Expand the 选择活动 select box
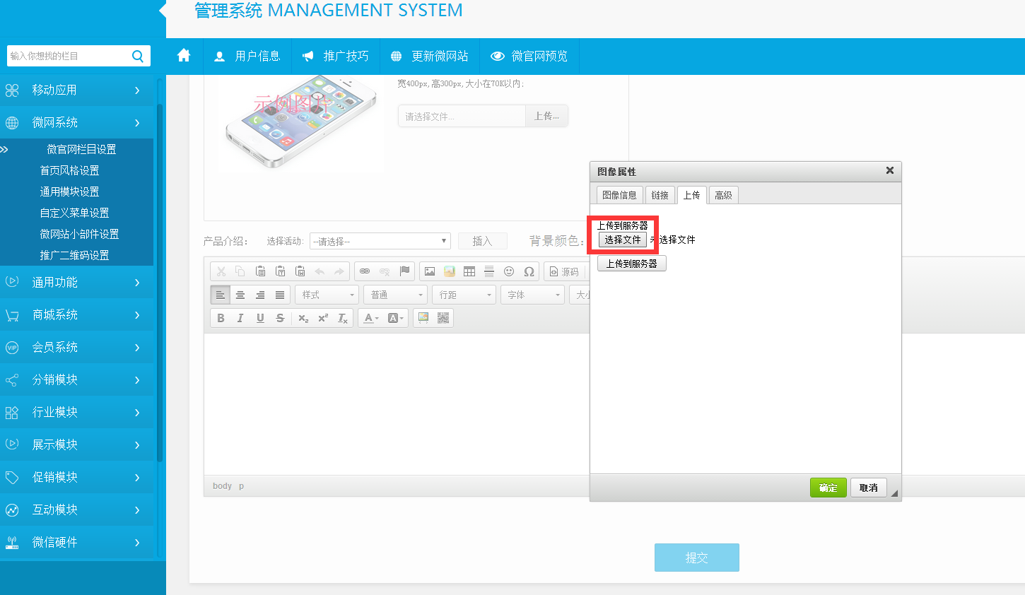The image size is (1025, 595). click(x=380, y=242)
